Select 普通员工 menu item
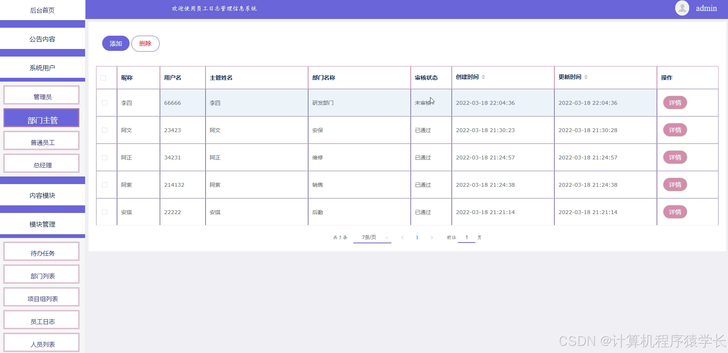The image size is (728, 353). click(x=41, y=141)
